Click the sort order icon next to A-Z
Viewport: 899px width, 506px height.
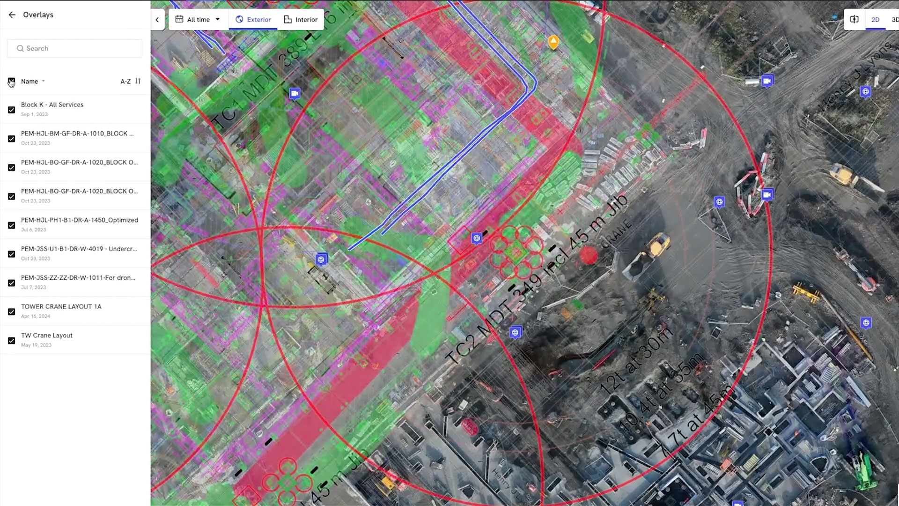138,81
